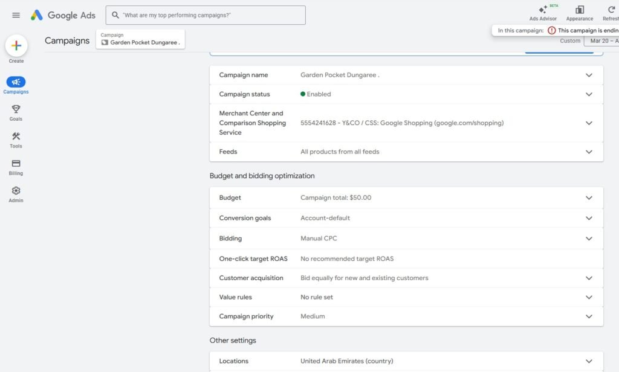The image size is (619, 372).
Task: Open the hamburger main menu
Action: coord(16,15)
